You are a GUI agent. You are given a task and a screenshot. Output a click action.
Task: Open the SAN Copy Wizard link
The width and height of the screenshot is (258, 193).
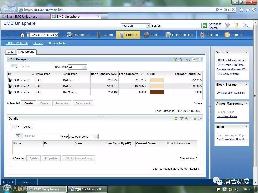(x=228, y=74)
